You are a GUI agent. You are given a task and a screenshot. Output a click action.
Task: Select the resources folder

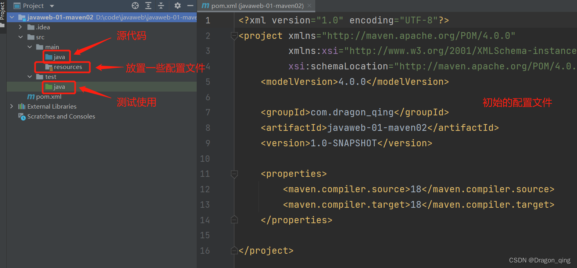pyautogui.click(x=68, y=67)
